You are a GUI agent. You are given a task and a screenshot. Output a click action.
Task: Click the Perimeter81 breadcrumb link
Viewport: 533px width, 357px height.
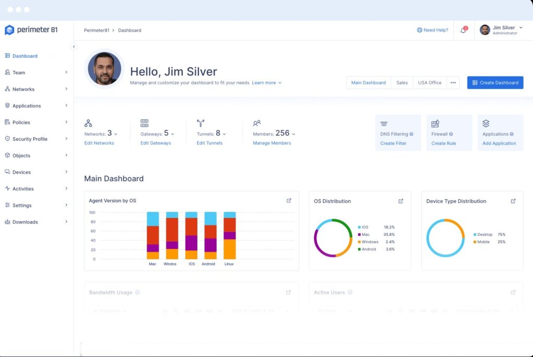[x=96, y=30]
